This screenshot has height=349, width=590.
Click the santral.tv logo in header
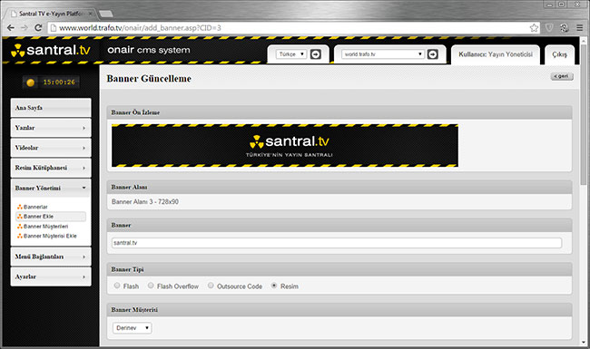[51, 50]
